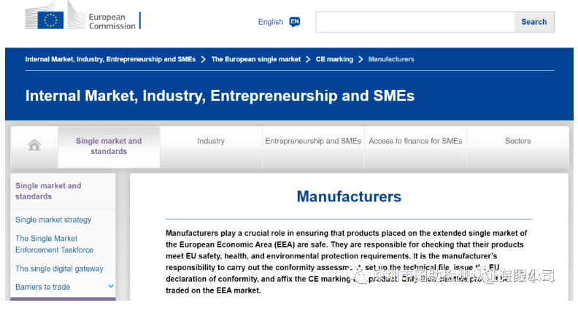The height and width of the screenshot is (316, 578).
Task: Open the Industry tab
Action: coord(211,141)
